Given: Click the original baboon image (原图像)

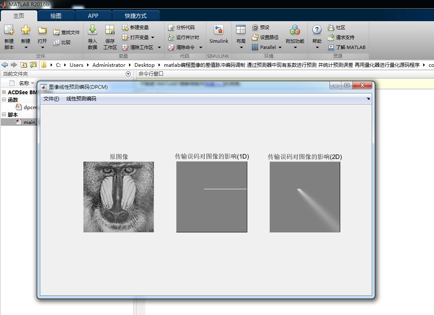Looking at the screenshot, I should pos(119,197).
